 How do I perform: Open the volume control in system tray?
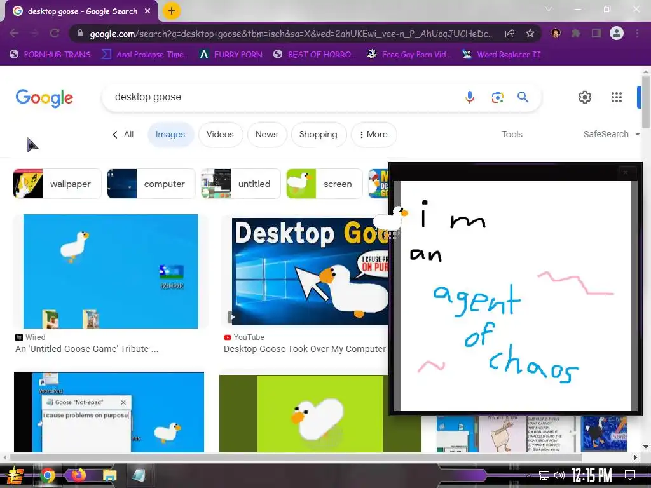tap(559, 475)
